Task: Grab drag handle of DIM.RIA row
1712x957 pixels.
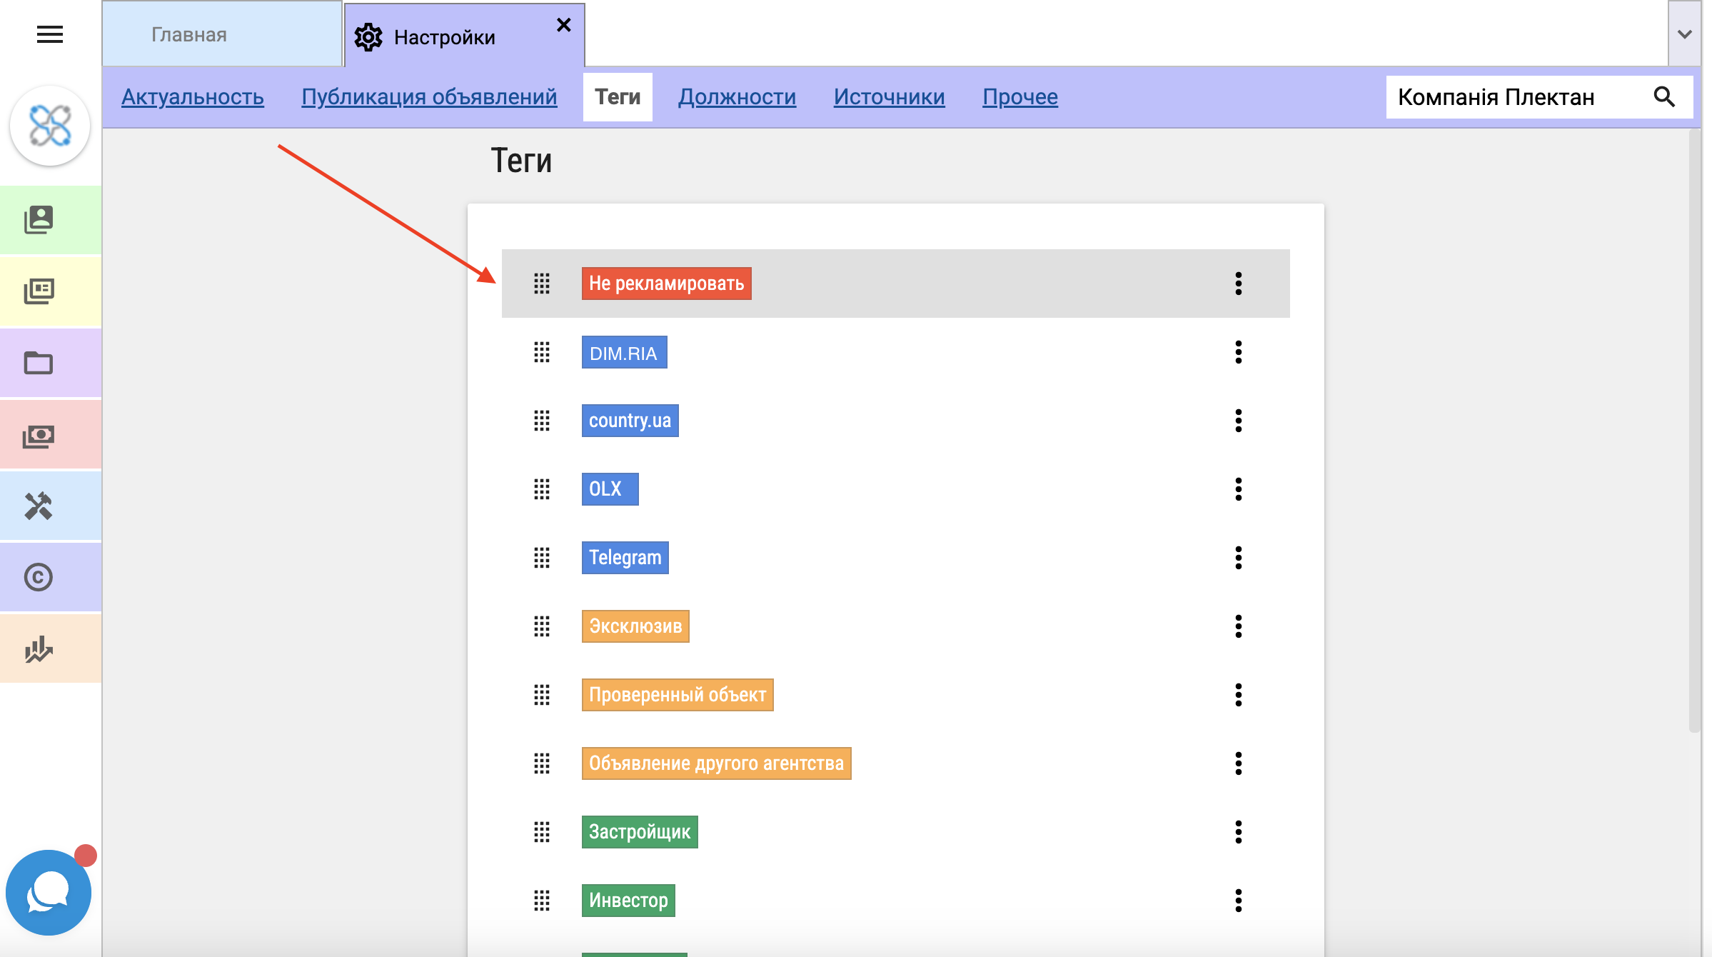Action: pos(542,352)
